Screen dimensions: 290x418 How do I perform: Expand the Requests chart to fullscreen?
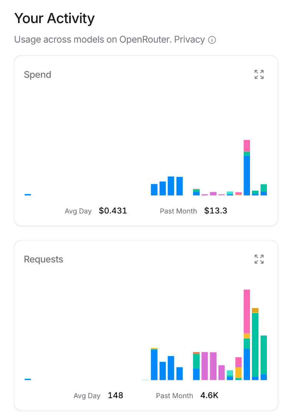tap(259, 259)
